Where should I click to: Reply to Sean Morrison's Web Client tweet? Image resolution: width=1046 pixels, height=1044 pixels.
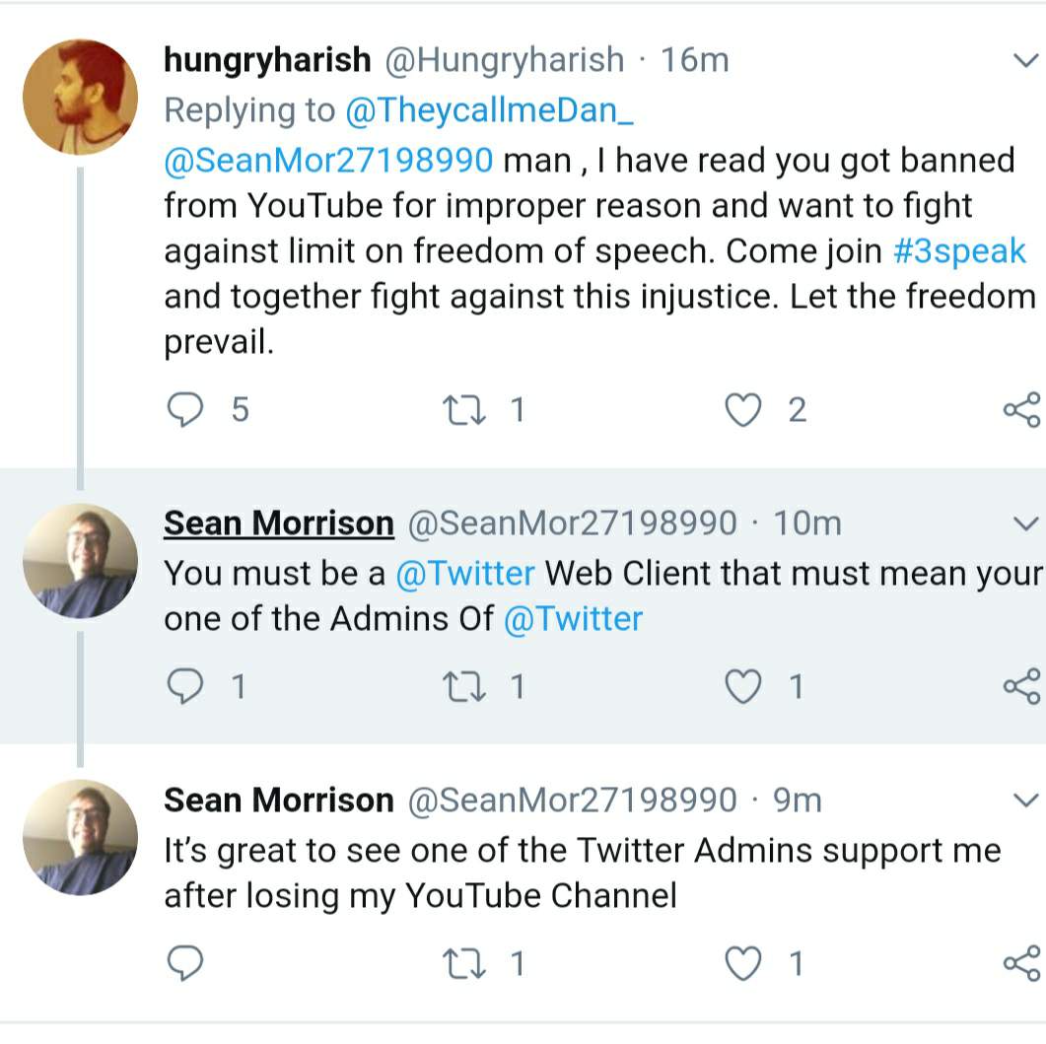[x=184, y=686]
